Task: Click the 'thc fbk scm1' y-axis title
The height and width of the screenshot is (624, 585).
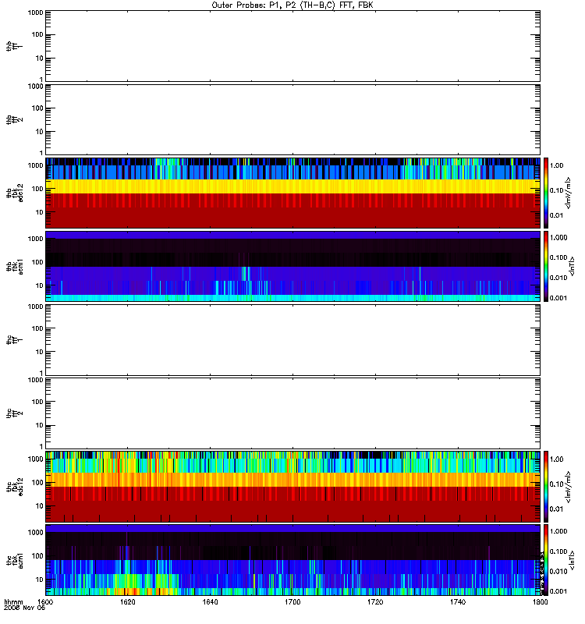Action: tap(15, 560)
